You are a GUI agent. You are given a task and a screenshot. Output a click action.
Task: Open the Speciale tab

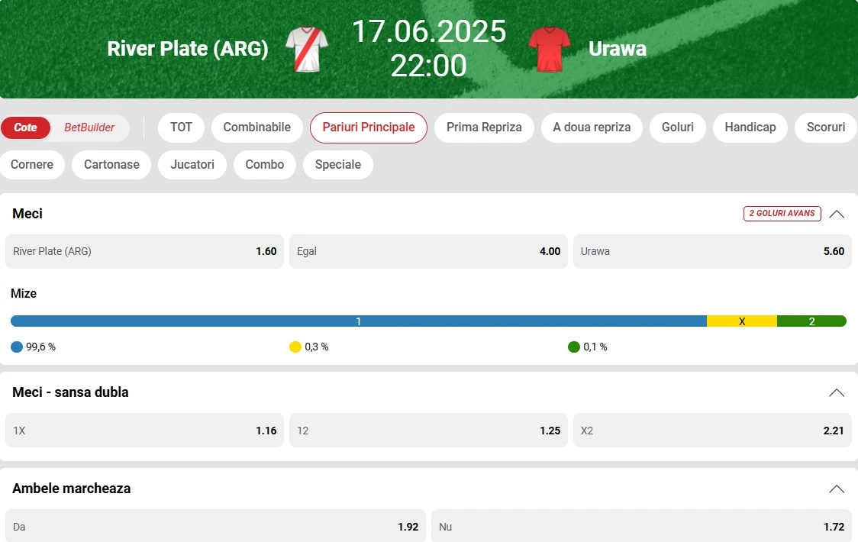click(338, 165)
